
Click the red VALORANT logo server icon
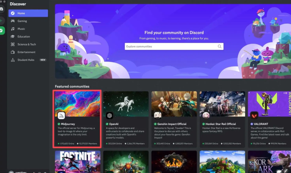coord(254,115)
